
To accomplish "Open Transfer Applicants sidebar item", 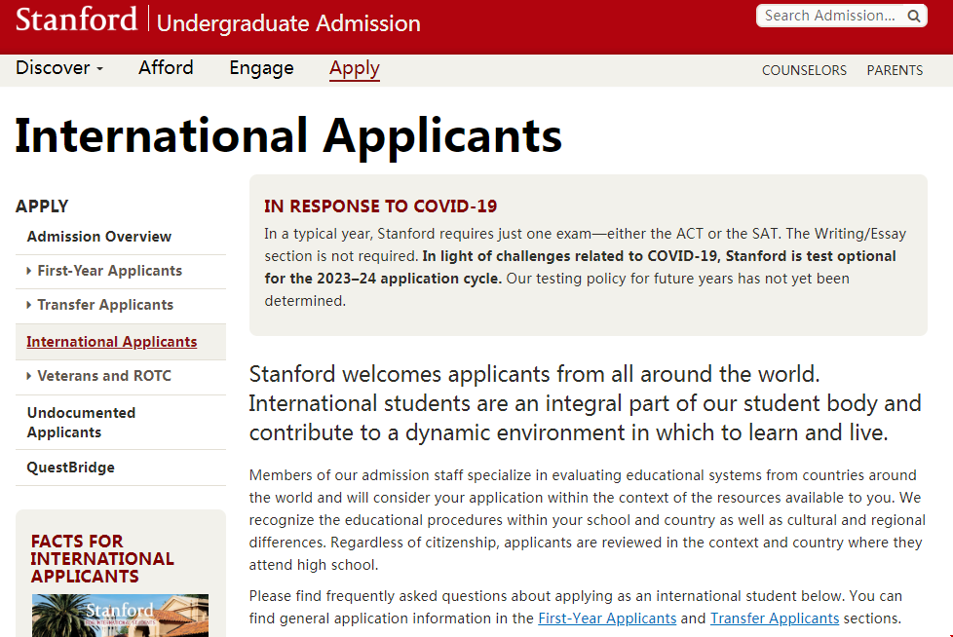I will 106,305.
